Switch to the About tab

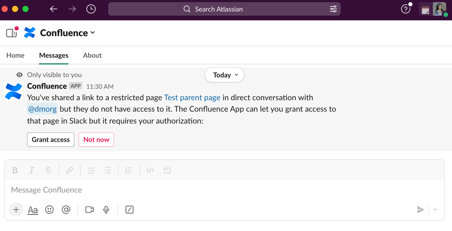(92, 55)
